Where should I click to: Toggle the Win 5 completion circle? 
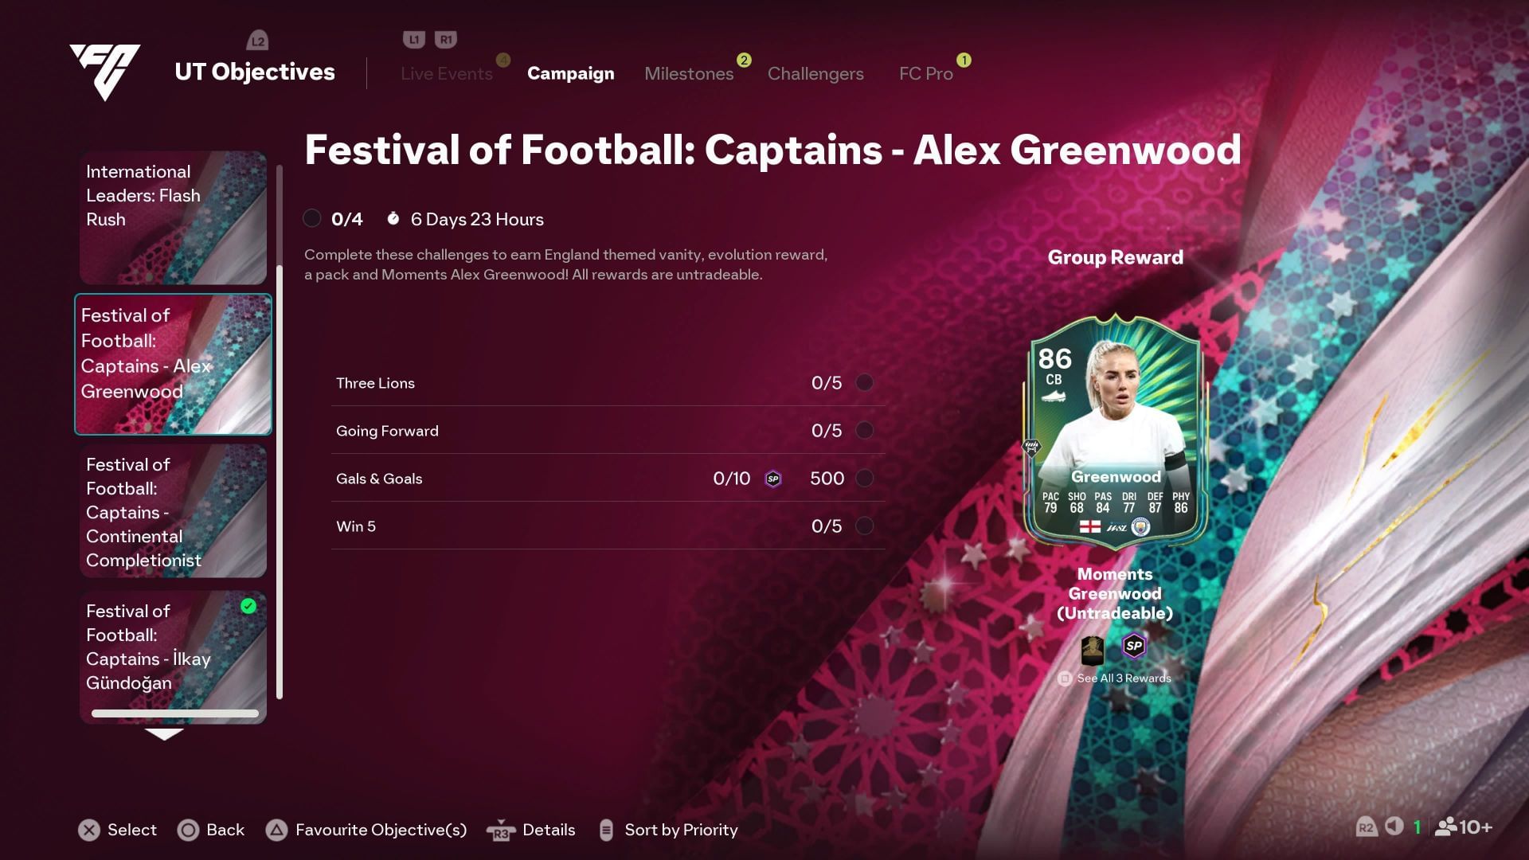(865, 526)
